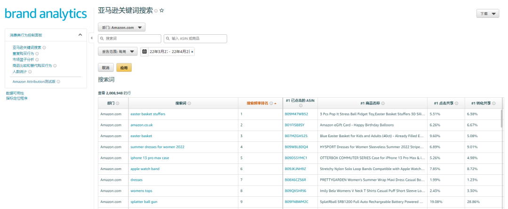The image size is (508, 209).
Task: Click the 数据可用性 link
Action: [x=15, y=93]
